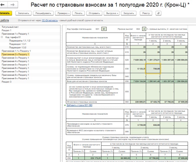Select Приложение 4 к Разделу 1
196x162 pixels.
(x=15, y=61)
